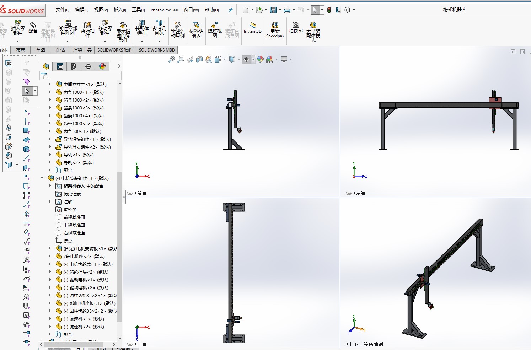The height and width of the screenshot is (350, 531).
Task: Toggle Instant3D
Action: click(253, 28)
